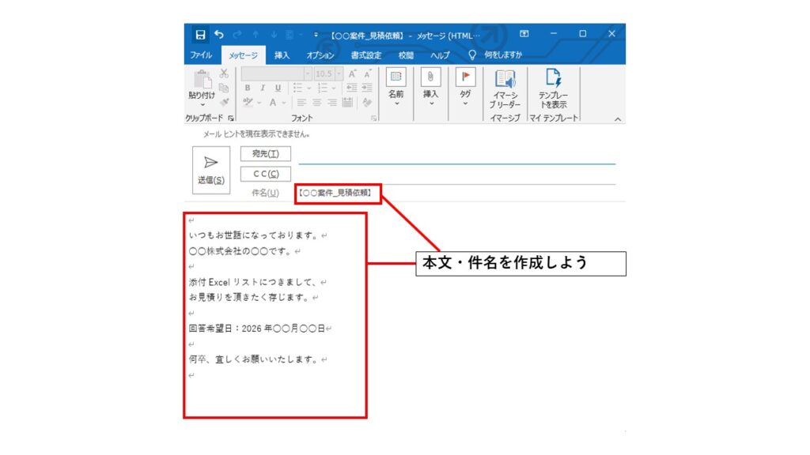The height and width of the screenshot is (455, 810).
Task: Collapse the ribbon with the chevron
Action: (618, 118)
